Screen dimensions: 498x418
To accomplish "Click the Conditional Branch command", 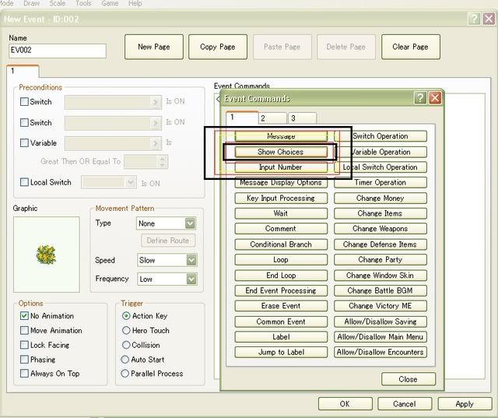I will click(x=281, y=244).
